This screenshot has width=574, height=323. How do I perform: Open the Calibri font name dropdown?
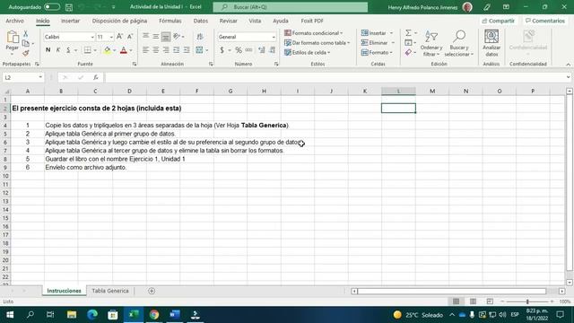coord(92,37)
